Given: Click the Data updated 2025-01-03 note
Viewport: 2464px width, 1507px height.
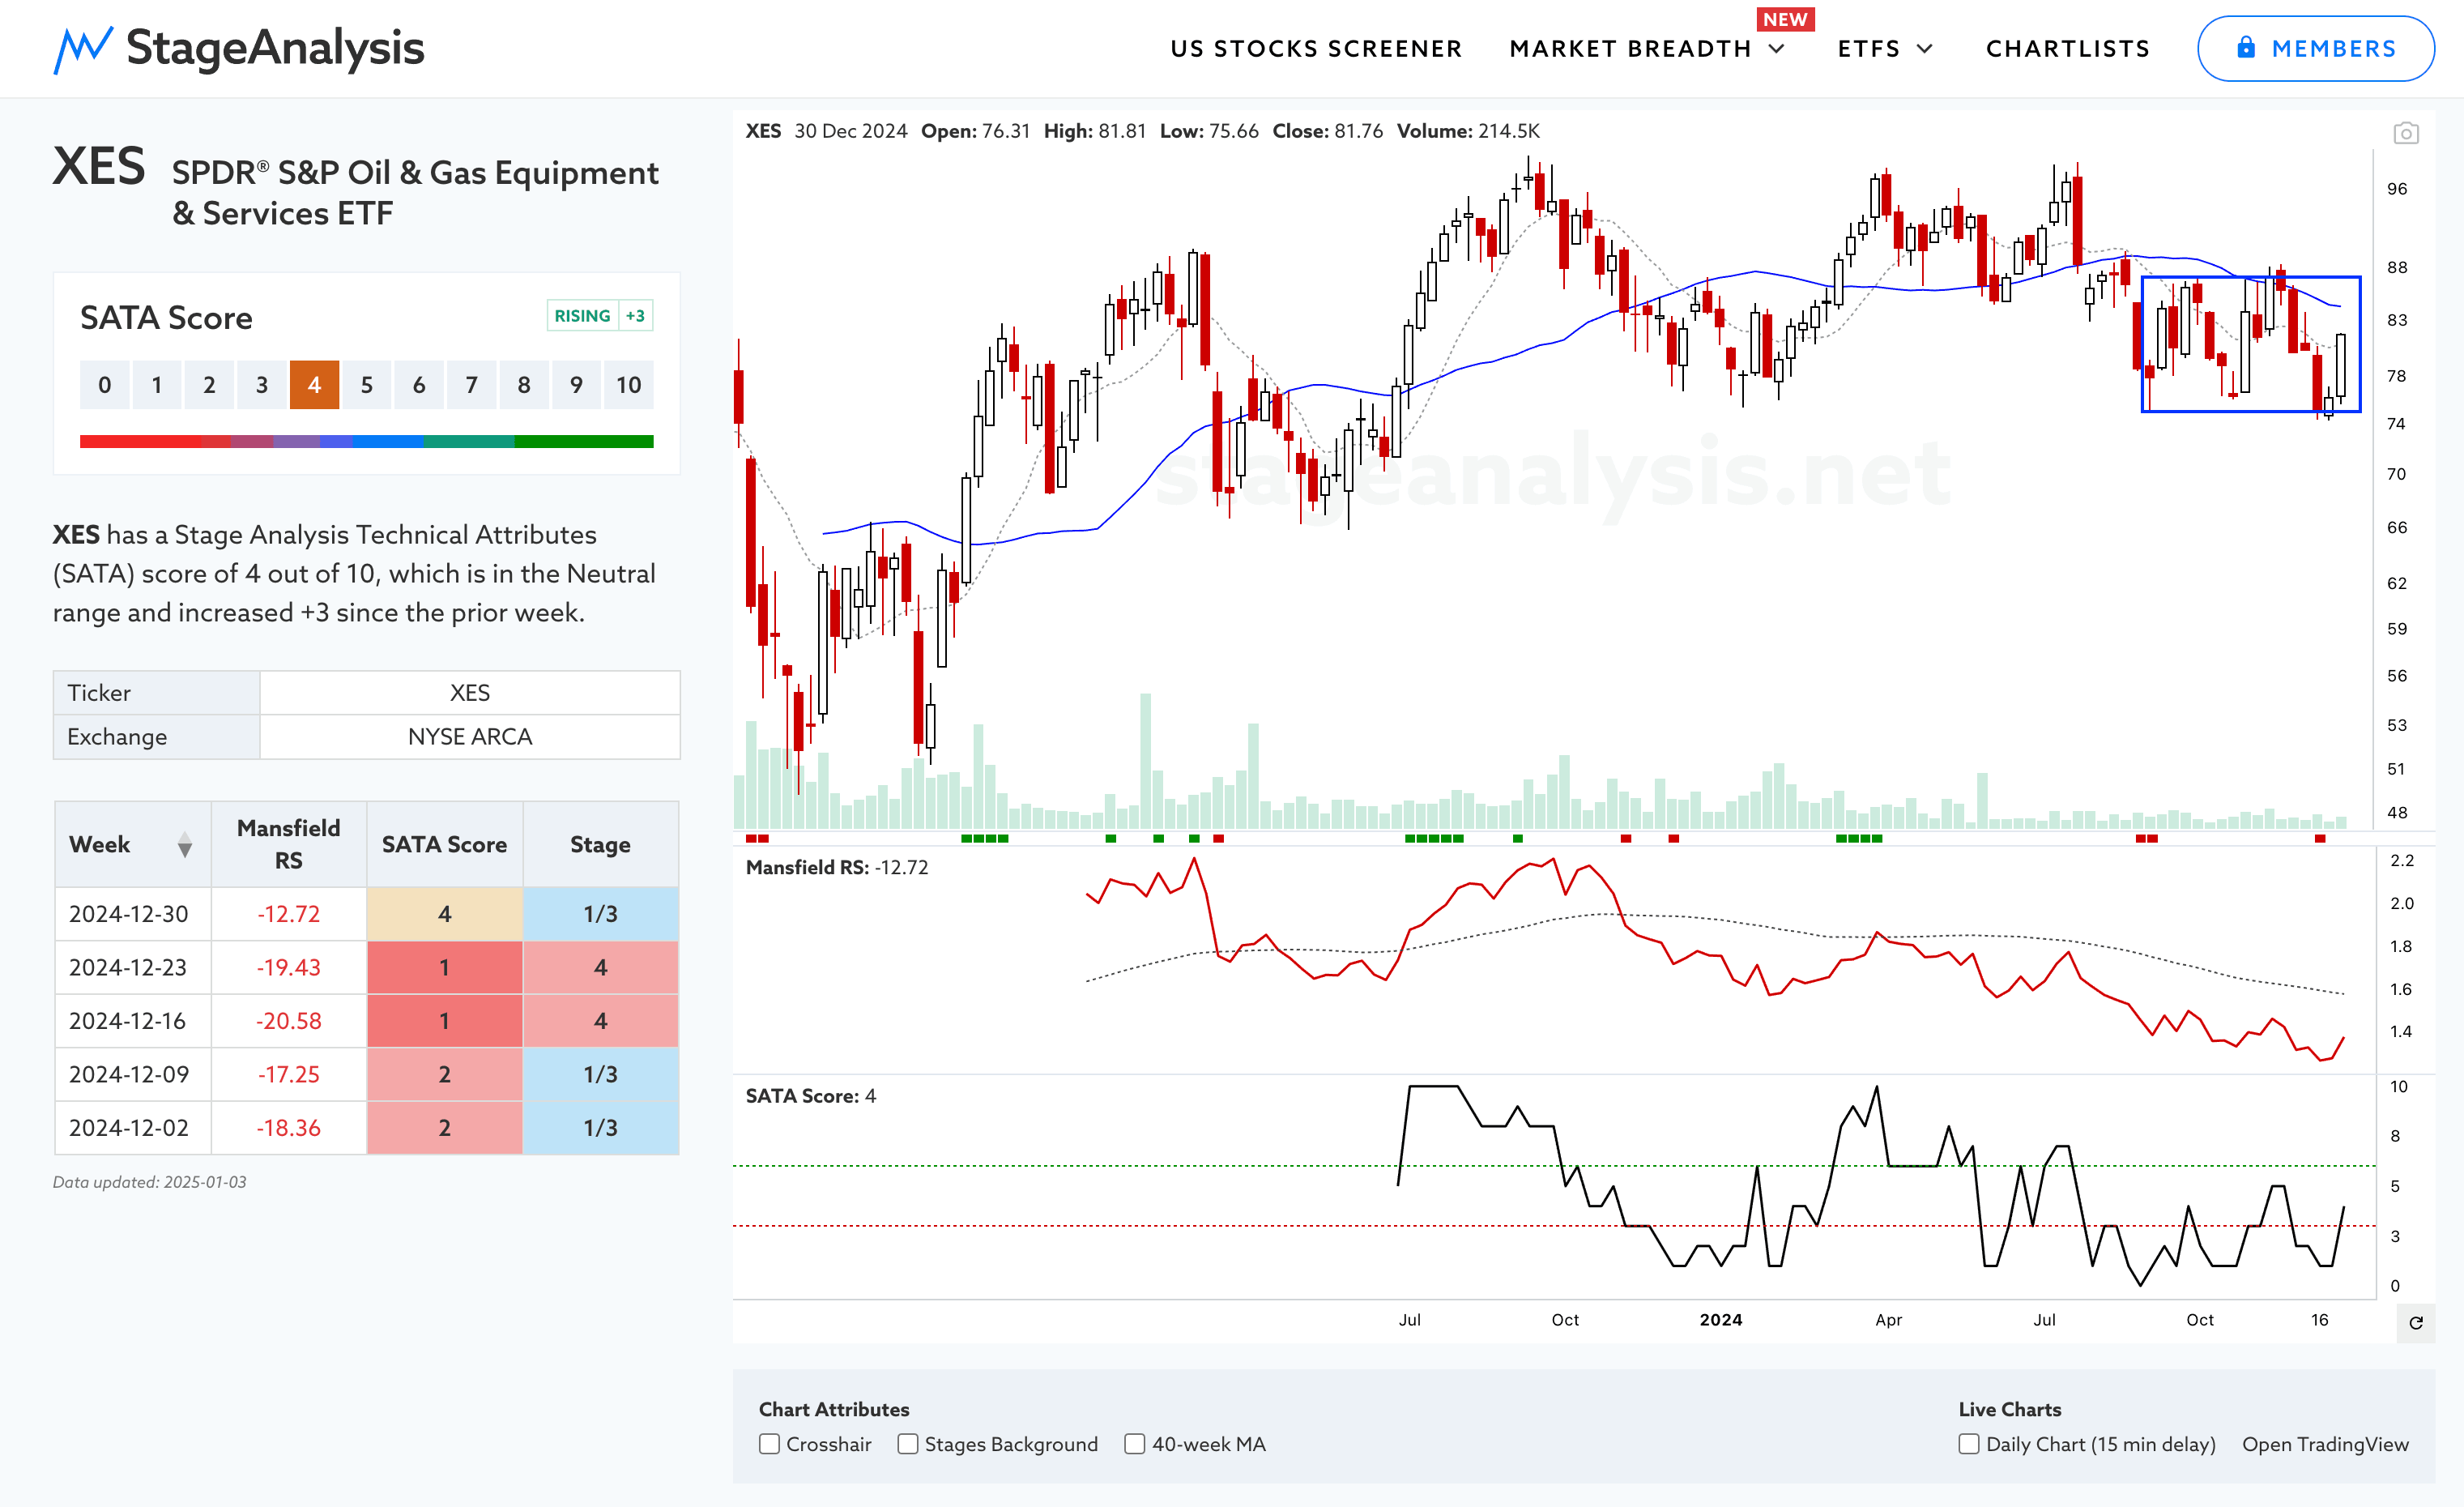Looking at the screenshot, I should pyautogui.click(x=149, y=1181).
